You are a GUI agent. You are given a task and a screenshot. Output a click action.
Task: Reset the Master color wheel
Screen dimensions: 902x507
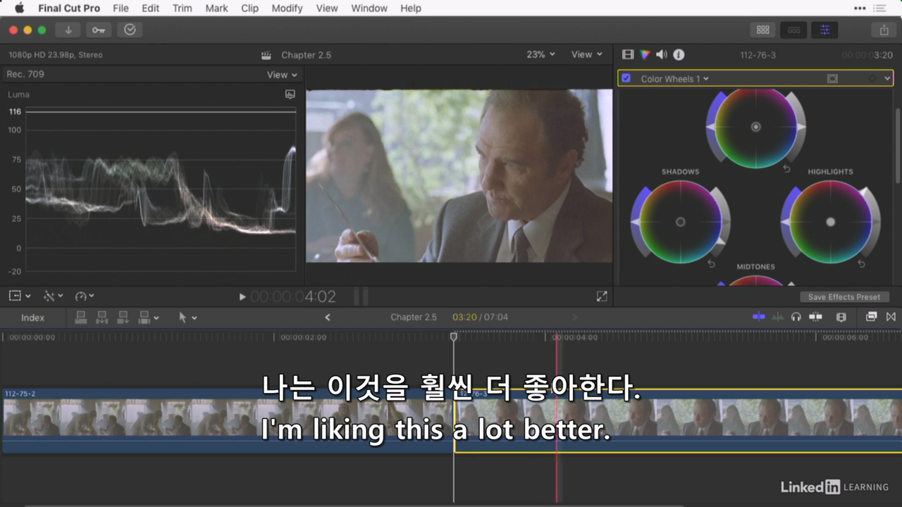[787, 169]
